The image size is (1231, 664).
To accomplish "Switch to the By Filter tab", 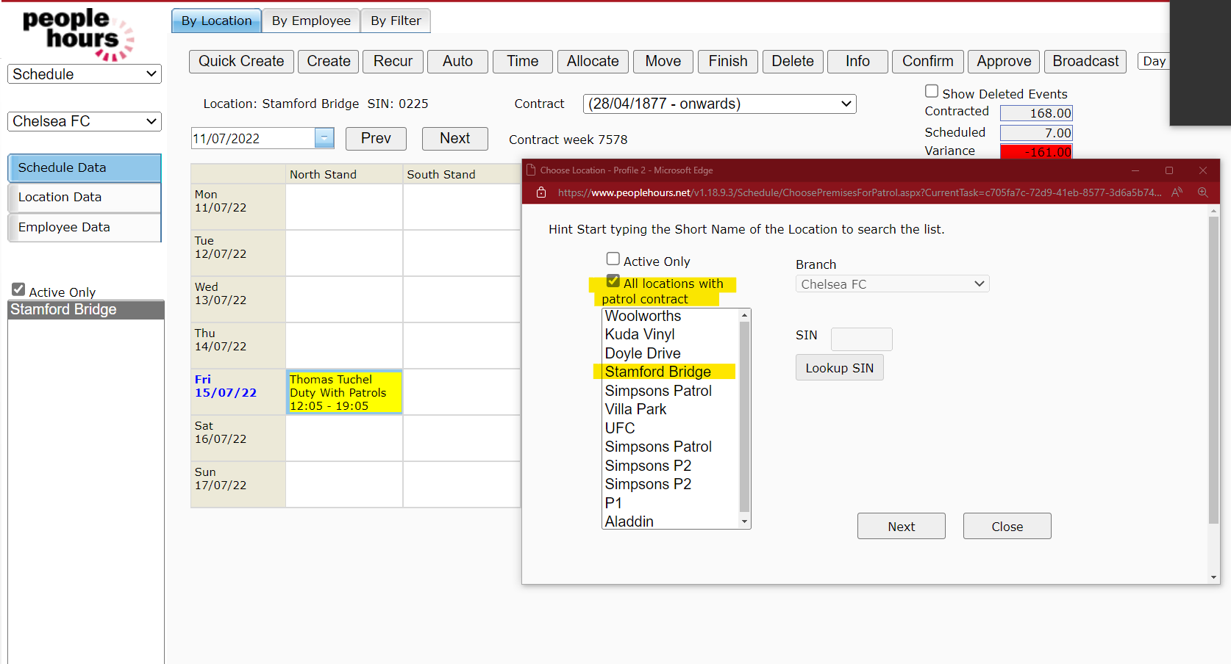I will pos(395,21).
